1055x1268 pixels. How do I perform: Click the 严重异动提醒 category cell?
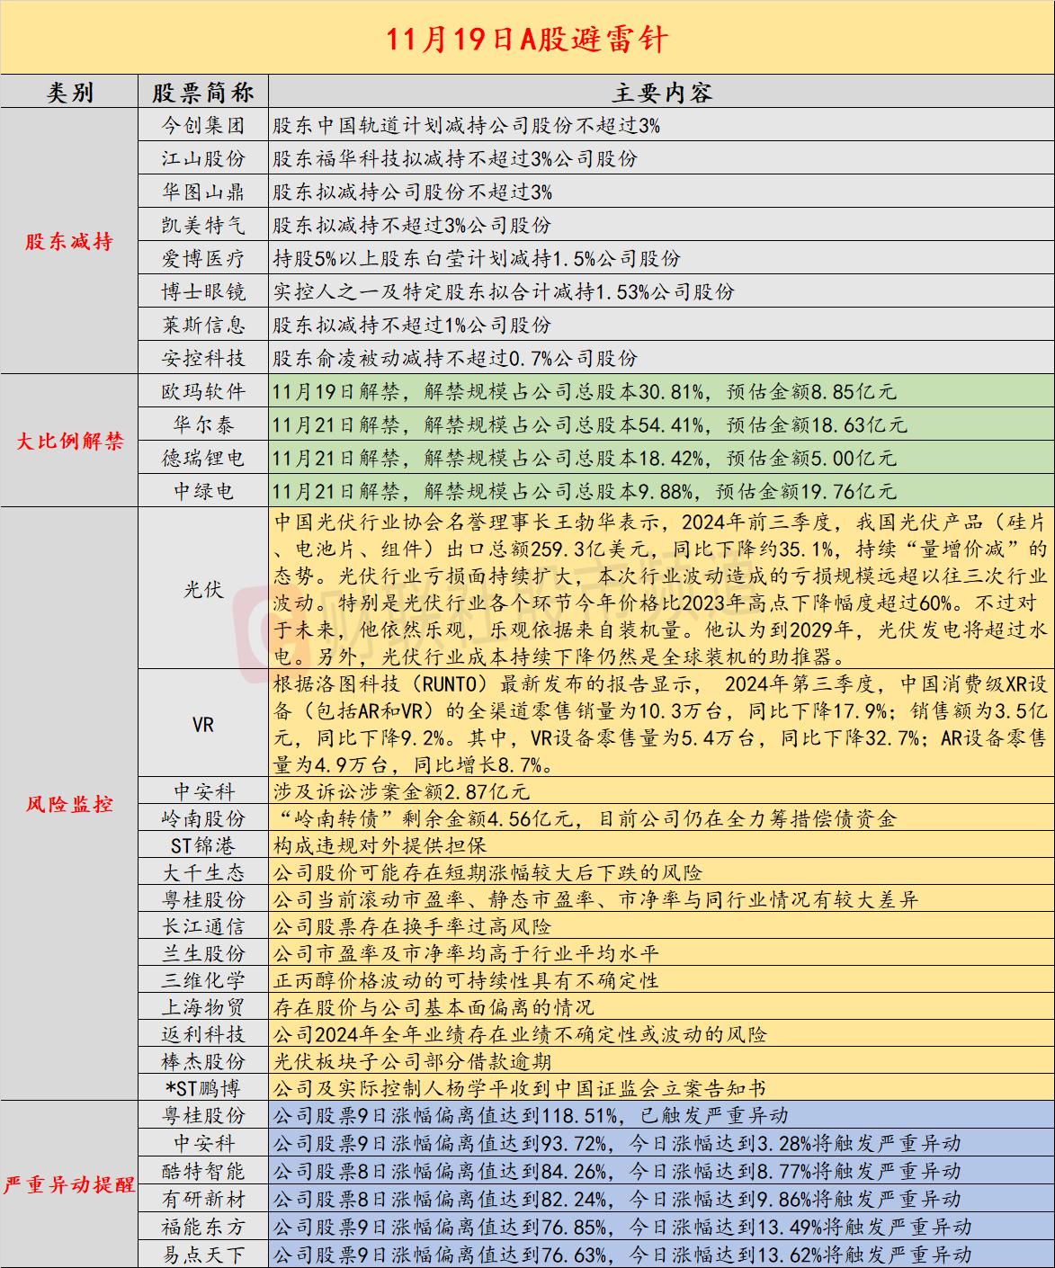69,1185
